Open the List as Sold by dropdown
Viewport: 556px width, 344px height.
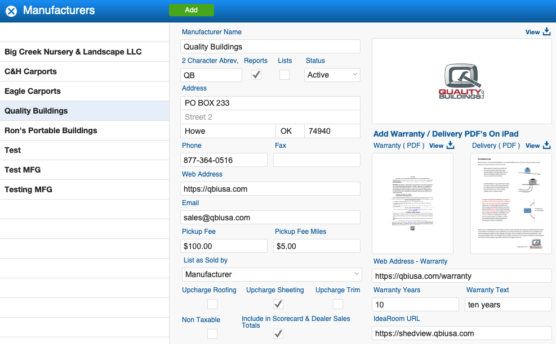(x=272, y=275)
